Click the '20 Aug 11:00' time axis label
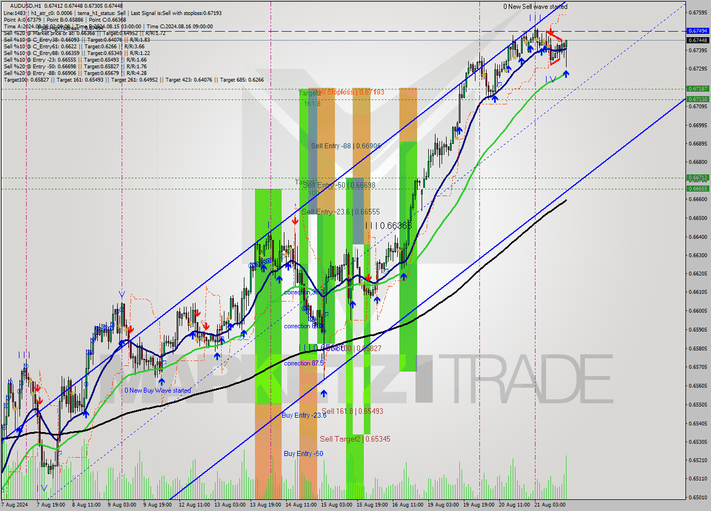711x511 pixels. [x=513, y=505]
